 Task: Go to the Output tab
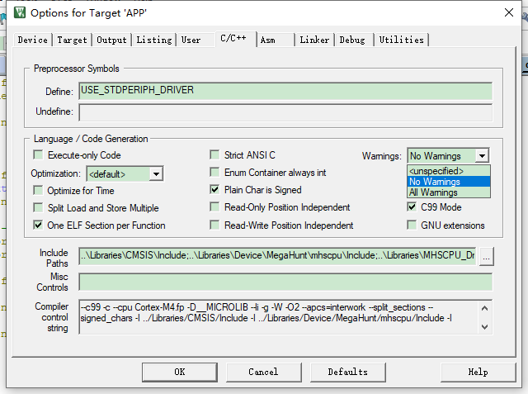tap(112, 40)
